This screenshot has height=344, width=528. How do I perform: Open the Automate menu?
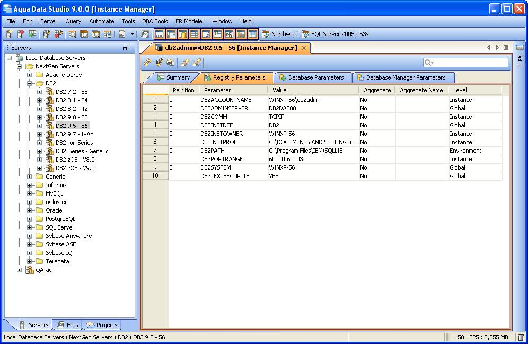(x=101, y=21)
